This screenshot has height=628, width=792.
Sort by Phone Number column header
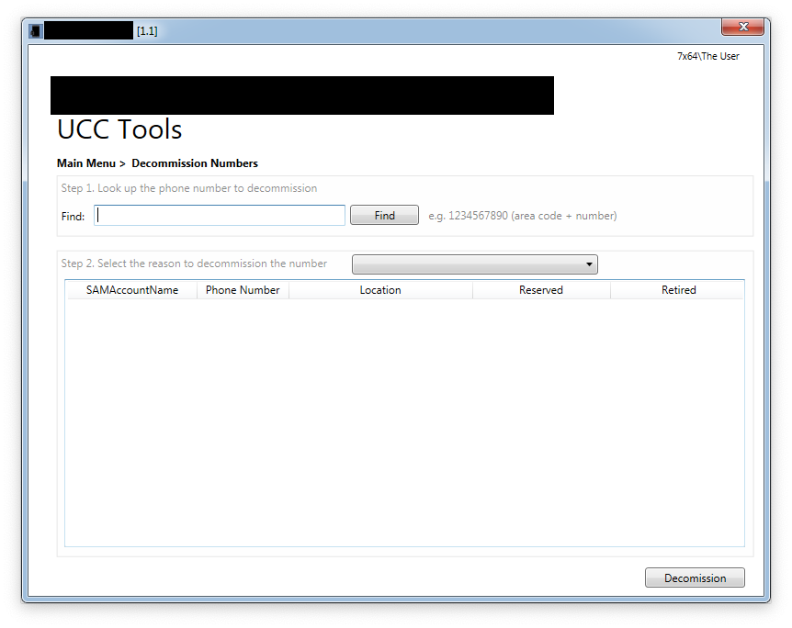click(x=243, y=290)
